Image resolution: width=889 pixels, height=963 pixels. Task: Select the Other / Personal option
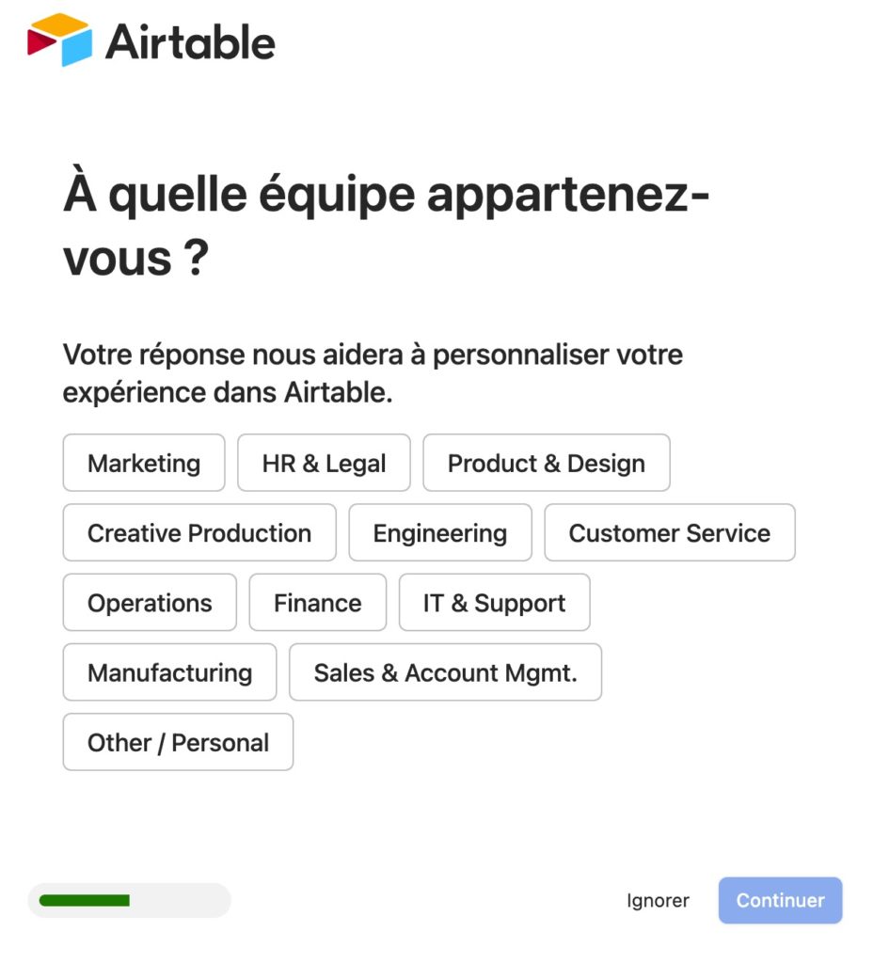[177, 742]
